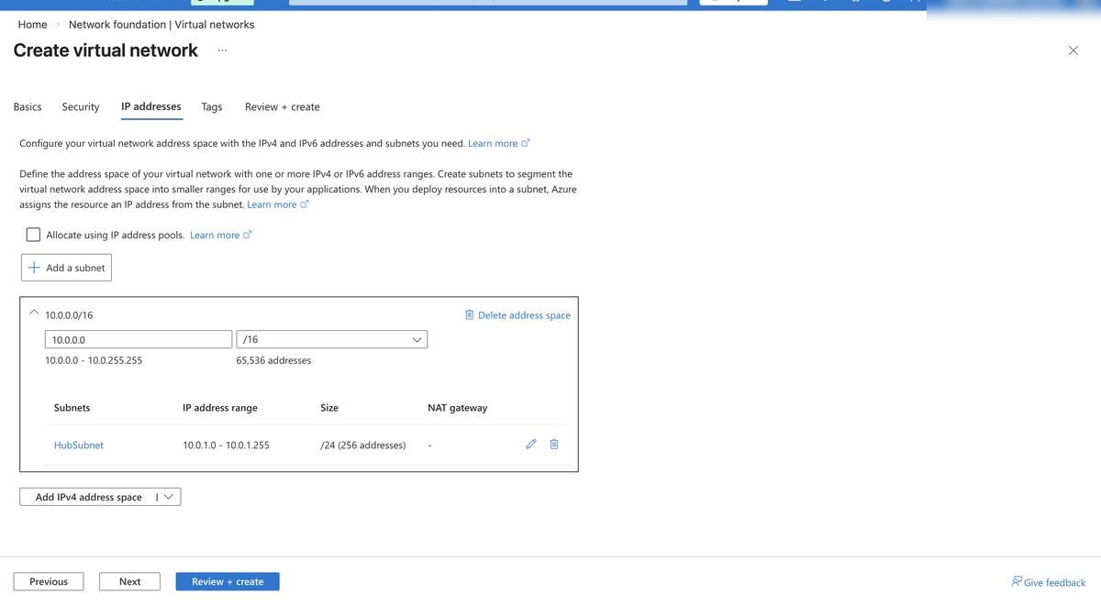The width and height of the screenshot is (1101, 606).
Task: Open the ellipsis menu beside the title
Action: (223, 50)
